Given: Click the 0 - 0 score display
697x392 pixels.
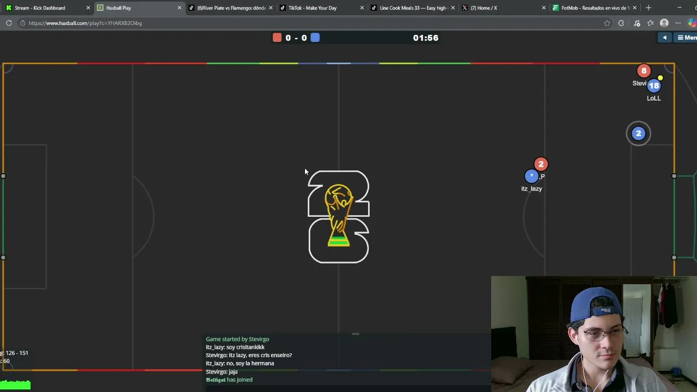Looking at the screenshot, I should pos(296,38).
